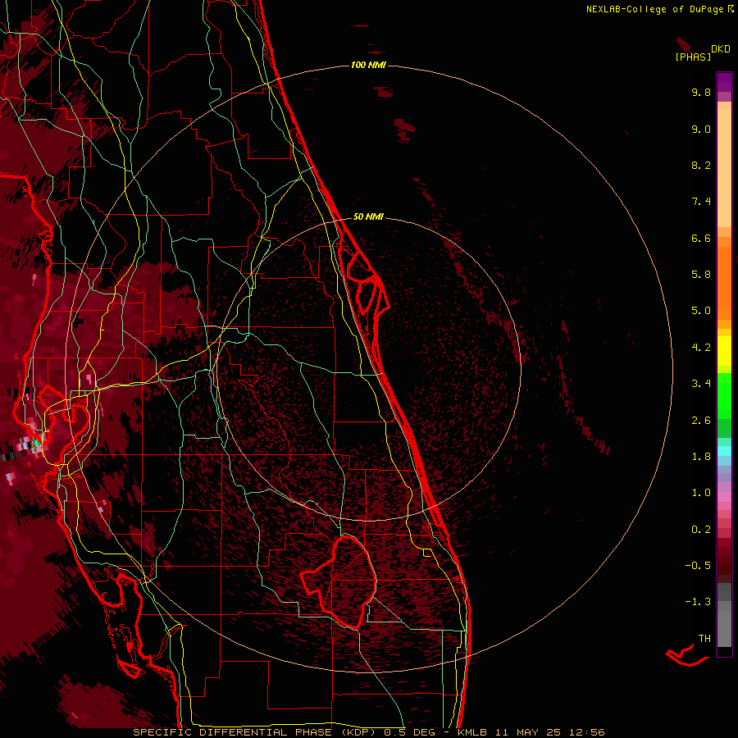Click the 11 MAY 25 12:56 timestamp

point(550,732)
